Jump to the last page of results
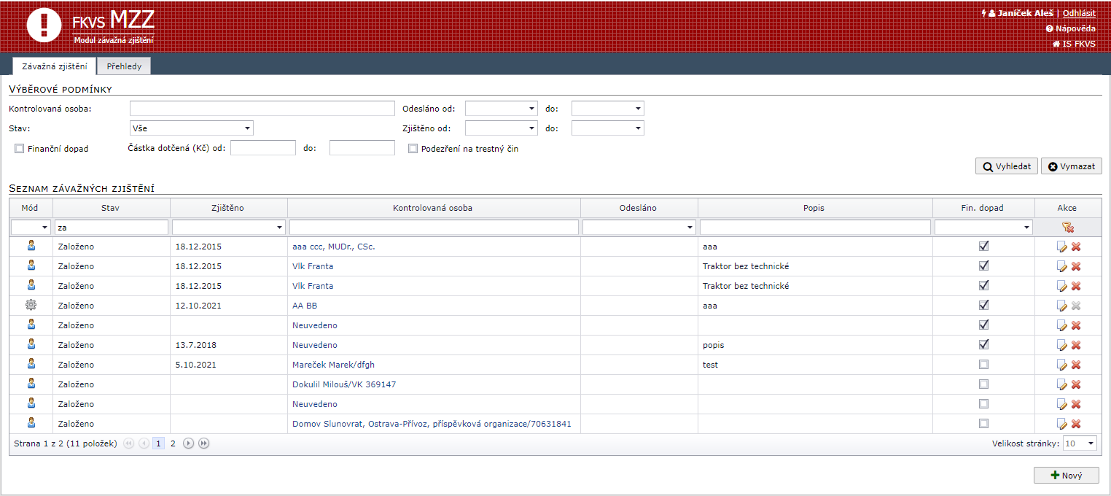1111x496 pixels. (203, 443)
